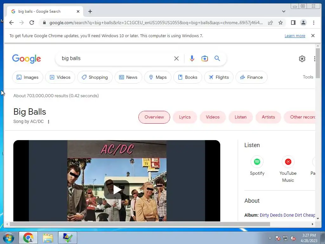Share this page from address bar
325x244 pixels.
click(x=270, y=23)
